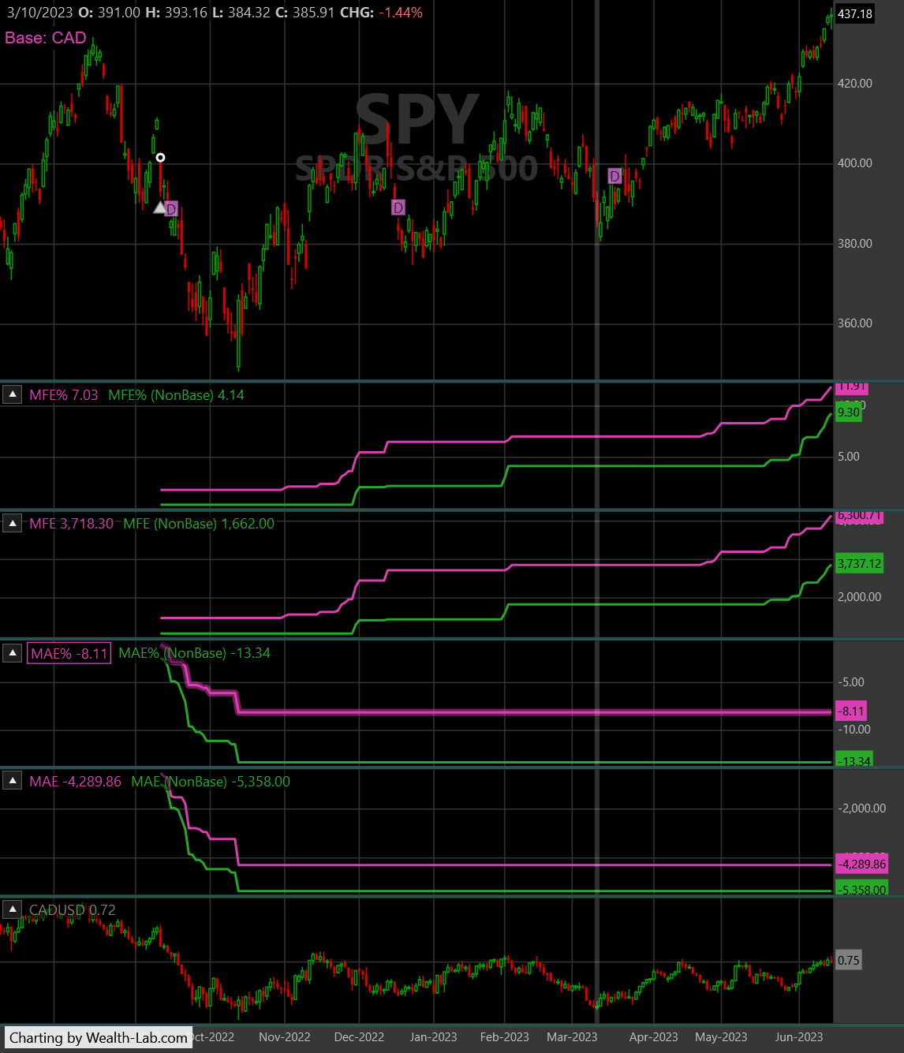The width and height of the screenshot is (904, 1053).
Task: Select the MFE (NonBase) 1,662.00 label
Action: coord(200,524)
